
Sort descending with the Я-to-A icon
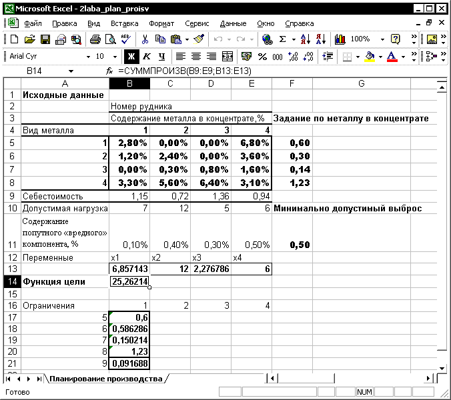pyautogui.click(x=321, y=39)
